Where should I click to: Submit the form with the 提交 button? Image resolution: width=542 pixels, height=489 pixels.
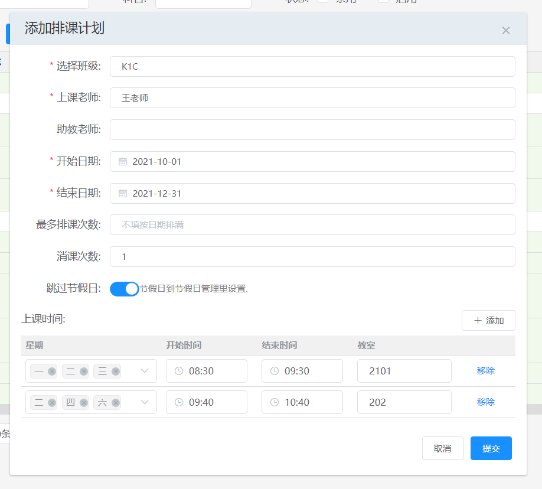pyautogui.click(x=491, y=448)
